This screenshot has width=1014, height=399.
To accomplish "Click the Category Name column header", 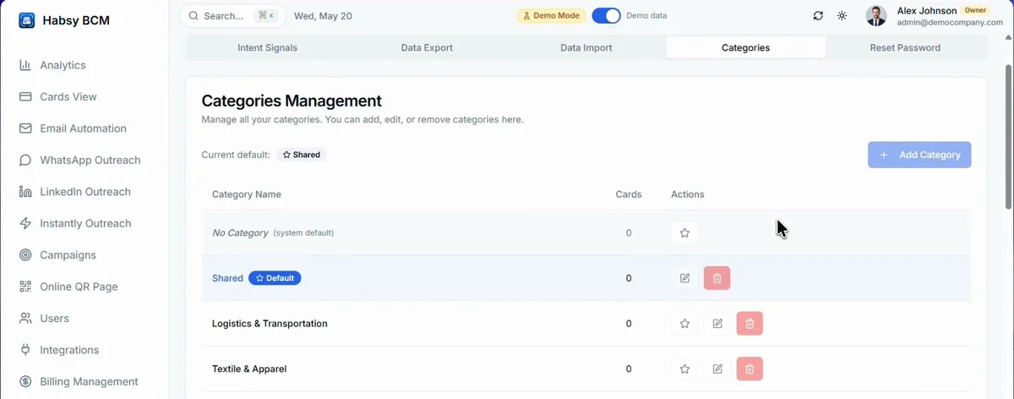I will pyautogui.click(x=247, y=194).
